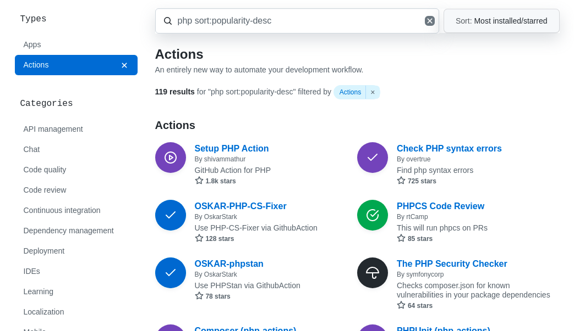Select the Apps type in sidebar

click(32, 44)
